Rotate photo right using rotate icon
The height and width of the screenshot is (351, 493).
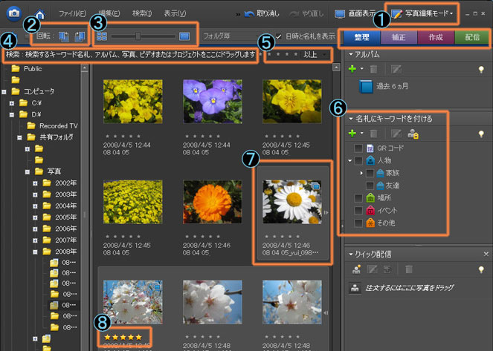(80, 36)
